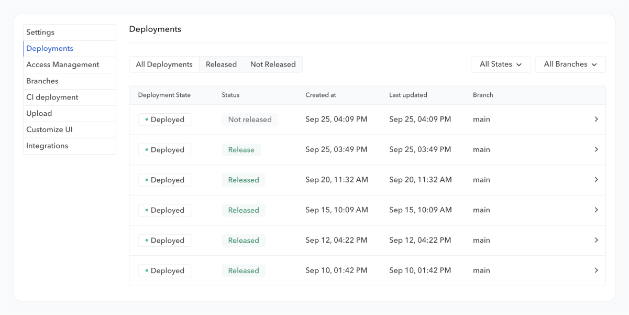Select the Not Released filter tab
629x315 pixels.
click(x=273, y=64)
